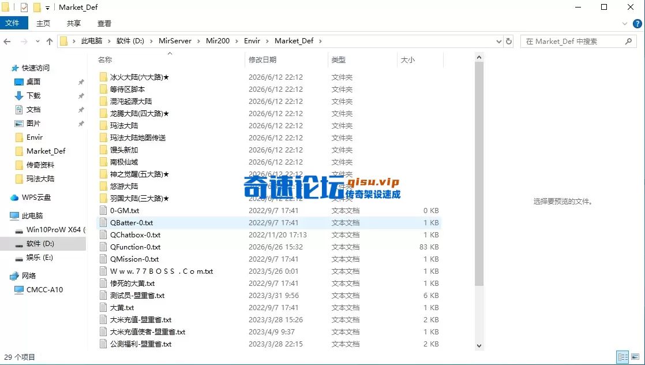Select 此电脑 in the navigation pane
Viewport: 645px width, 365px height.
pyautogui.click(x=32, y=215)
